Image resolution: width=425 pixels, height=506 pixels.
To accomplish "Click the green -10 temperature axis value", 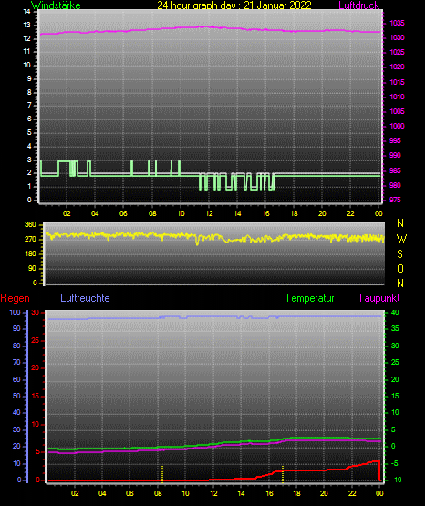I will coord(397,480).
